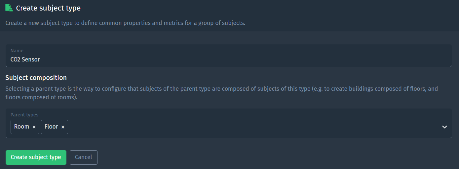Place cursor on "CO2 Sensor" text
459x169 pixels.
[25, 60]
